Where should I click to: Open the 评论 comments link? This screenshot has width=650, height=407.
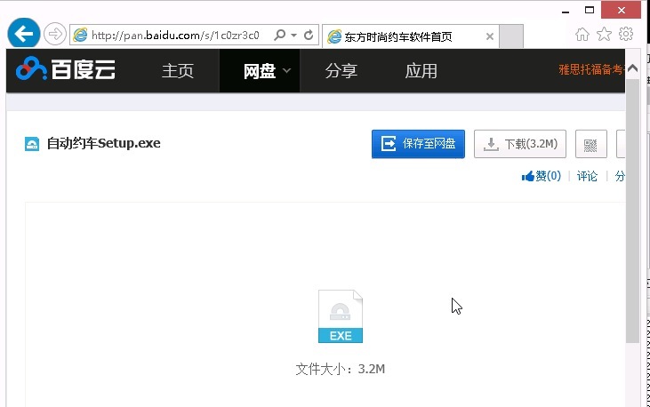point(587,176)
